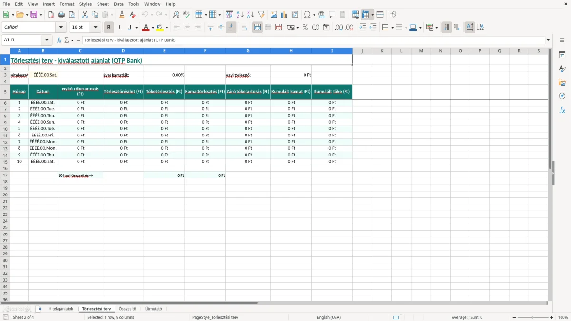Screen dimensions: 571x321
Task: Switch to the Összesítő sheet tab
Action: click(128, 309)
